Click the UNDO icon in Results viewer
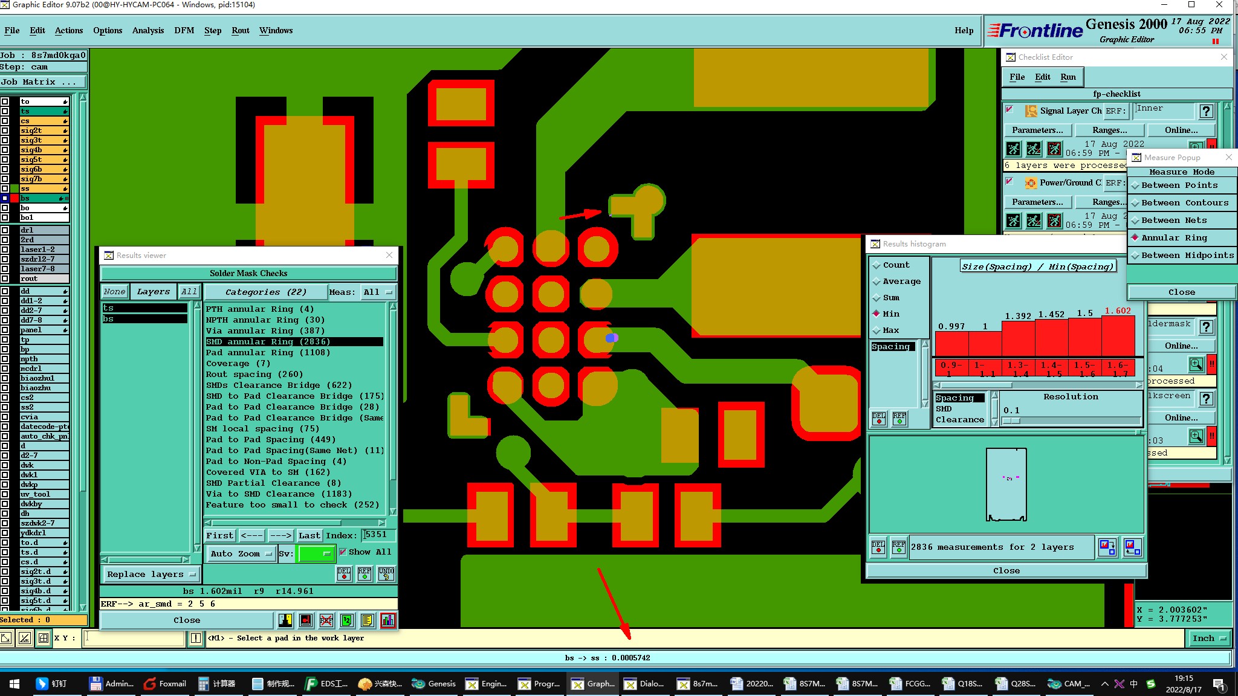The height and width of the screenshot is (696, 1238). [386, 573]
